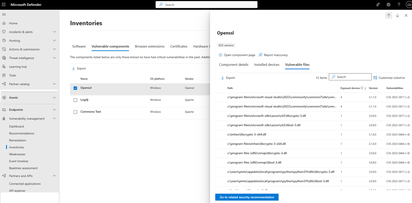Click the Exposed devices info icon
The height and width of the screenshot is (203, 412).
click(x=362, y=88)
